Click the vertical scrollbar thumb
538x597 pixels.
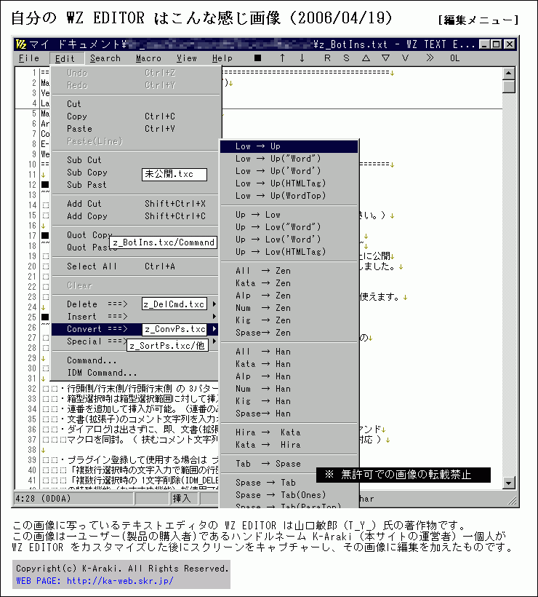click(x=509, y=87)
